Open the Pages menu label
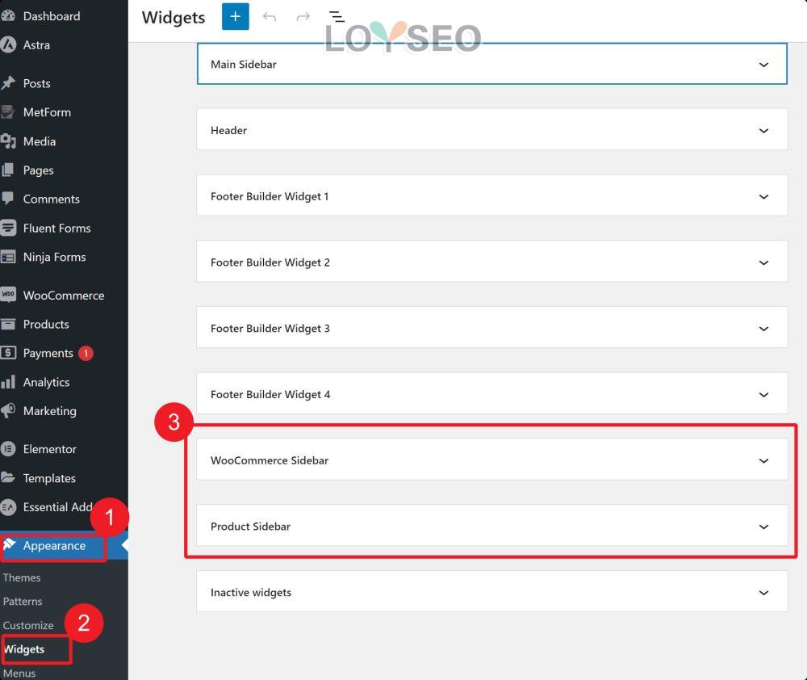Image resolution: width=807 pixels, height=680 pixels. click(38, 170)
